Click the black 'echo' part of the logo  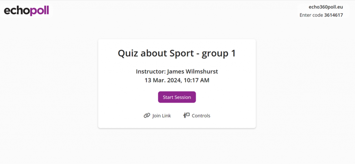pyautogui.click(x=17, y=11)
